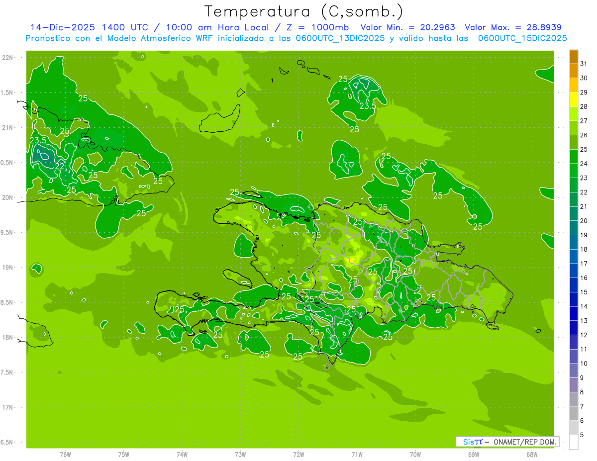Image resolution: width=597 pixels, height=461 pixels.
Task: Pick the green swatch between 24 and 25
Action: point(574,157)
